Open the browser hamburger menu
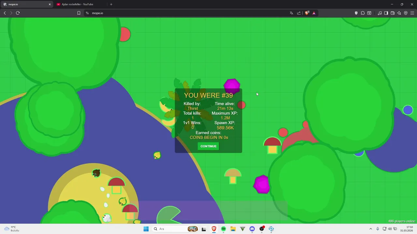The height and width of the screenshot is (234, 417). 412,13
